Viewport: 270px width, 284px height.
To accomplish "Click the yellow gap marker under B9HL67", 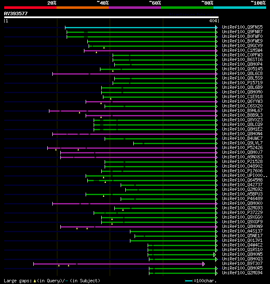I will (x=79, y=113).
